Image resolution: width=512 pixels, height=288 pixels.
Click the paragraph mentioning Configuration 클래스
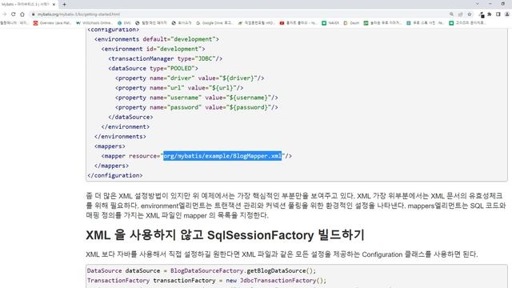[x=282, y=254]
